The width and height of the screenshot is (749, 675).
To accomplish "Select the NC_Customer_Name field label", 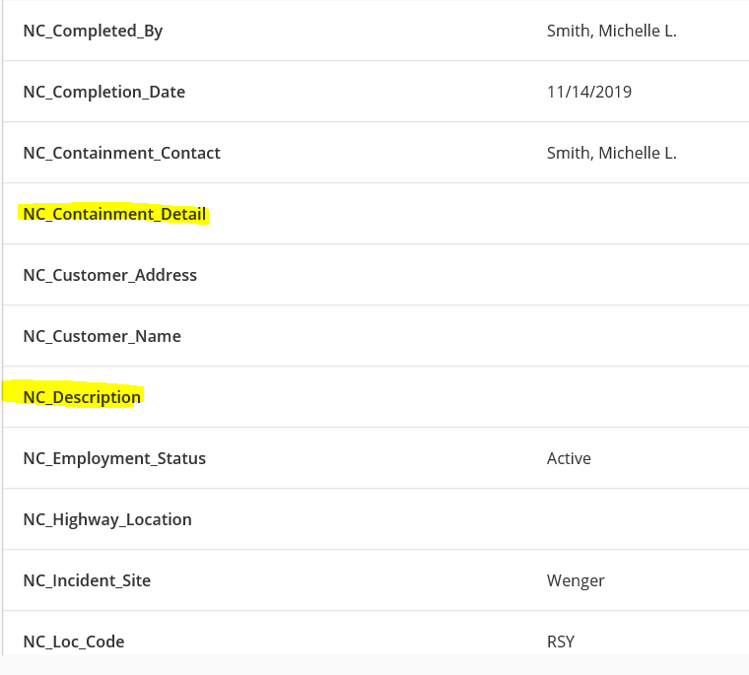I will (102, 336).
